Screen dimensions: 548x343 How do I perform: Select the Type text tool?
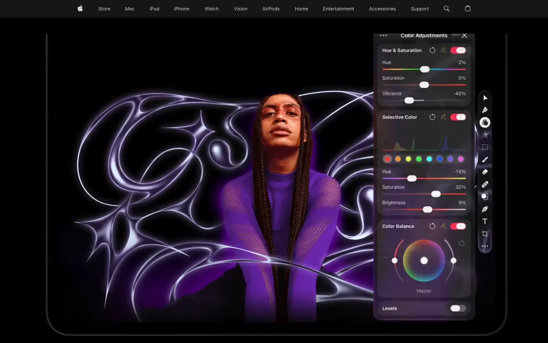[485, 221]
